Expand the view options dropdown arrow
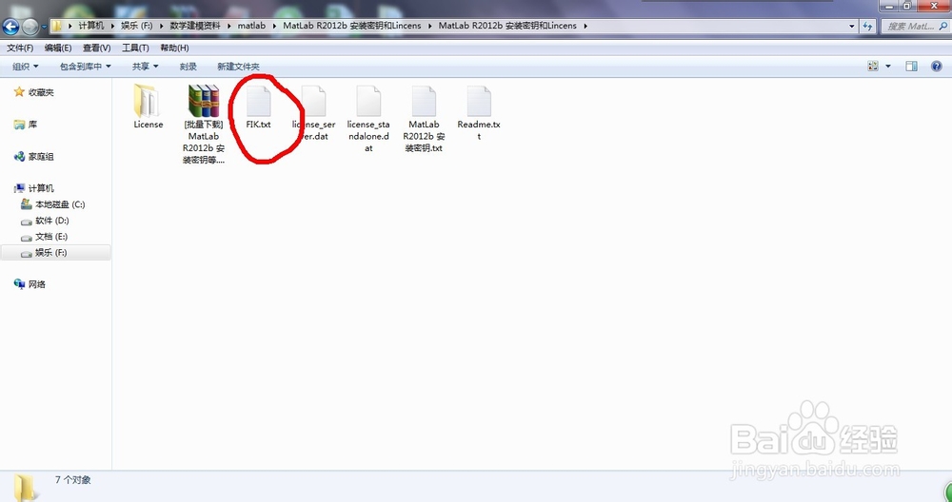 click(x=888, y=67)
